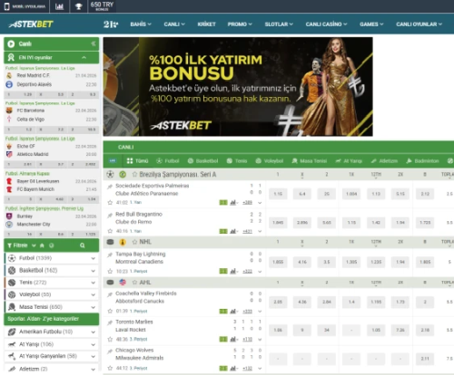The height and width of the screenshot is (375, 454).
Task: Click the home icon in the Filtre bar
Action: [x=42, y=245]
